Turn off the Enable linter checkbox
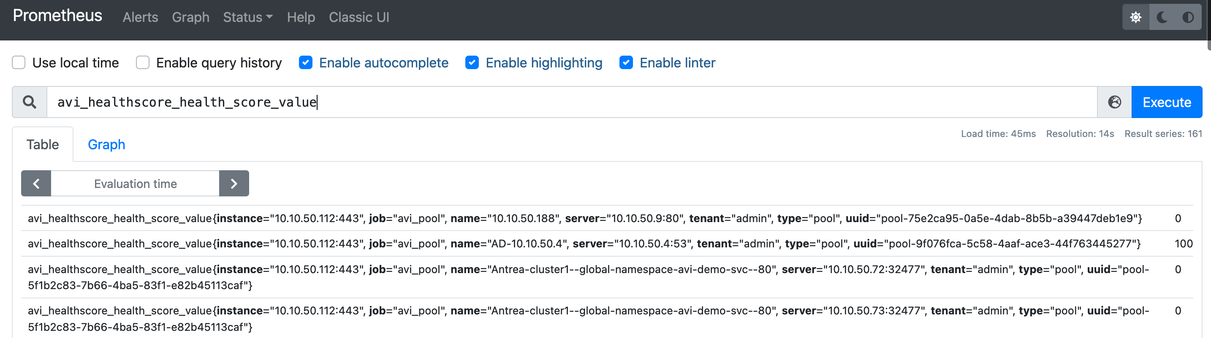This screenshot has width=1211, height=338. coord(626,62)
